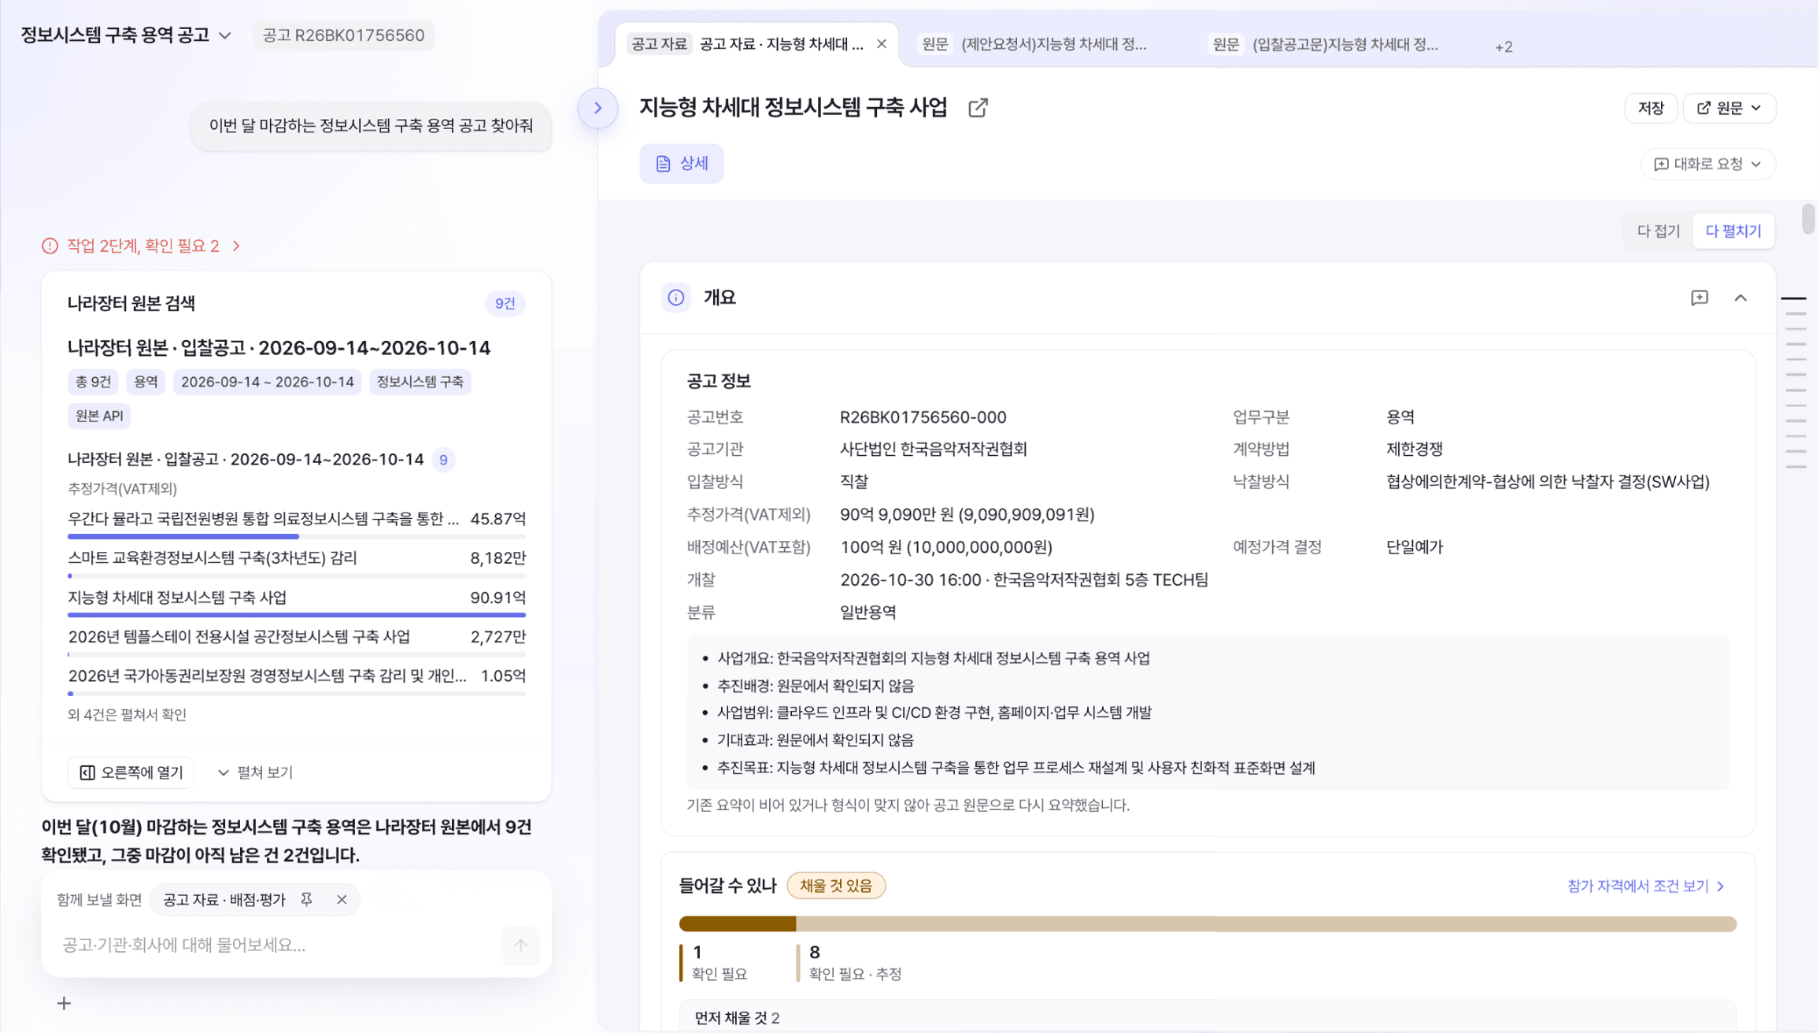Send the message with the arrow button
Screen dimensions: 1820x1033
coord(520,945)
